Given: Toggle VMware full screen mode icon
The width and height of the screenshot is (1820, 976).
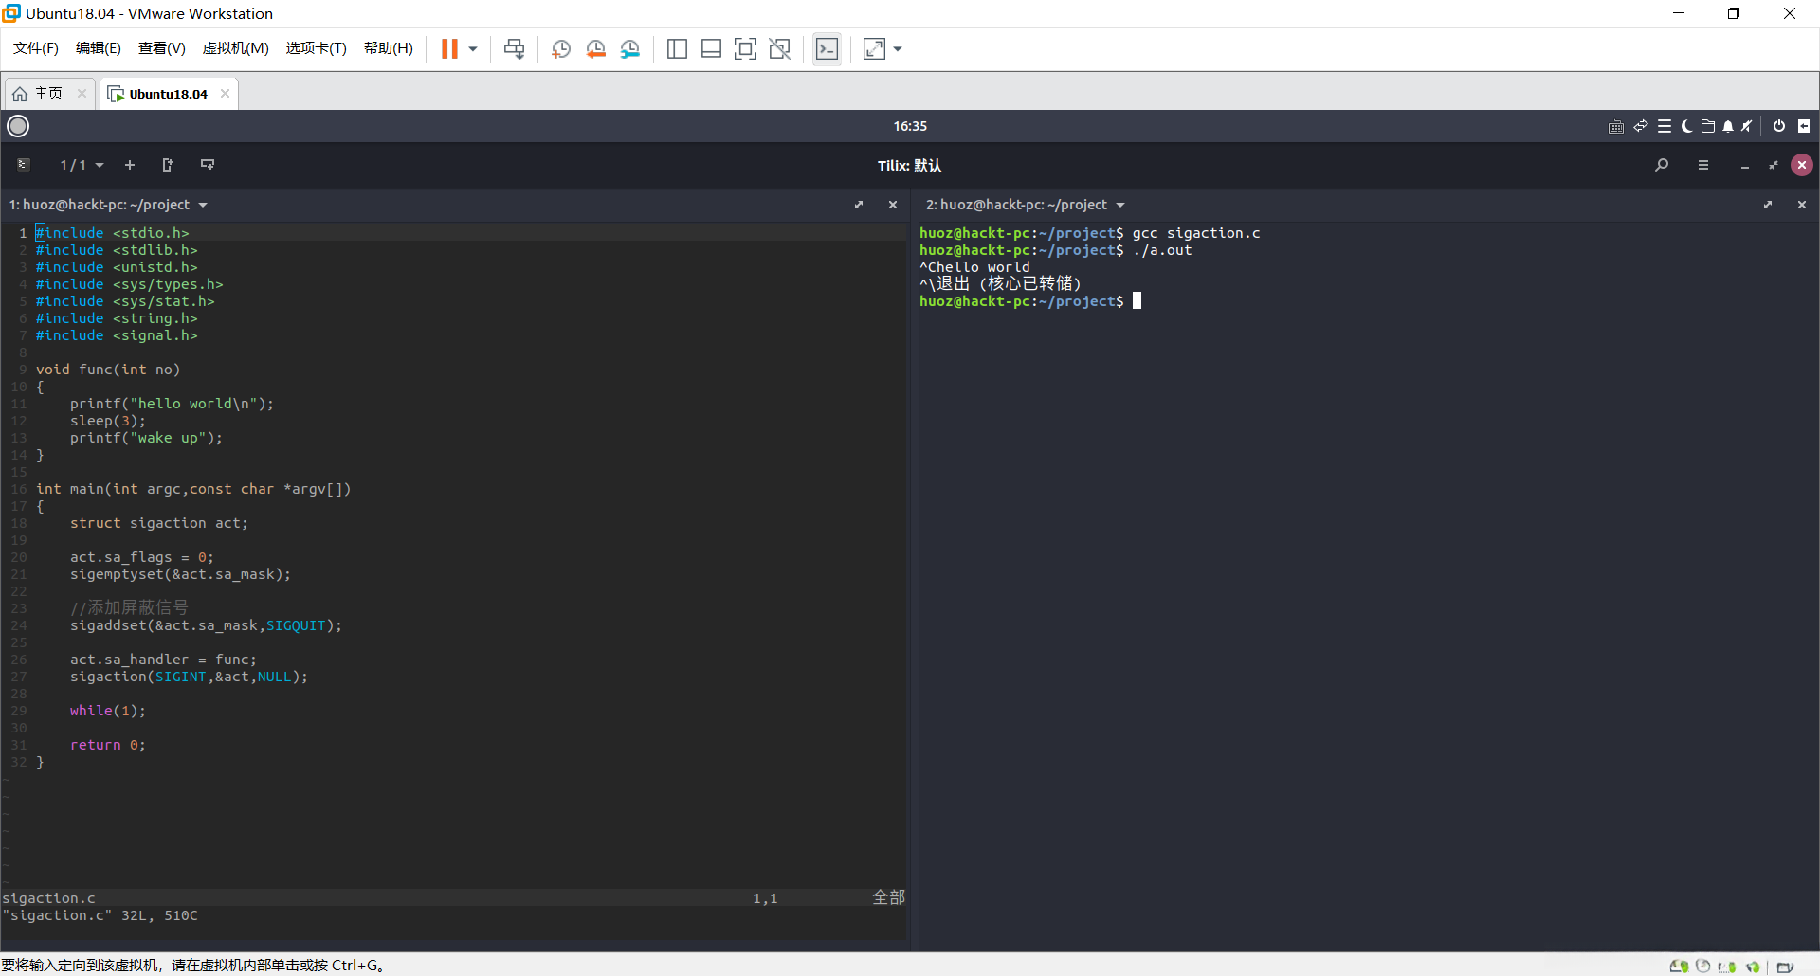Looking at the screenshot, I should (x=745, y=49).
